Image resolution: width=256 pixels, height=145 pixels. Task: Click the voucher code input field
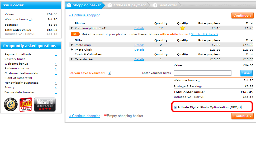tap(202, 73)
